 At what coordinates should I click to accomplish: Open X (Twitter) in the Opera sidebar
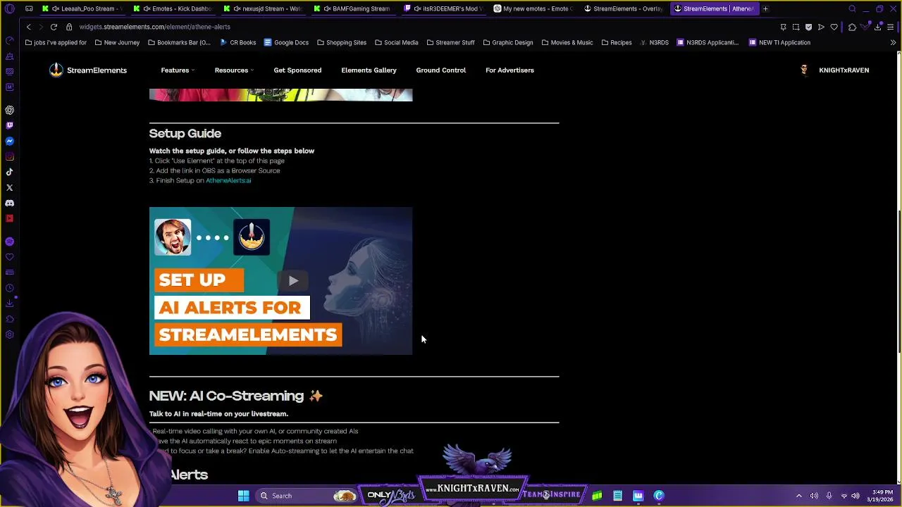(9, 187)
